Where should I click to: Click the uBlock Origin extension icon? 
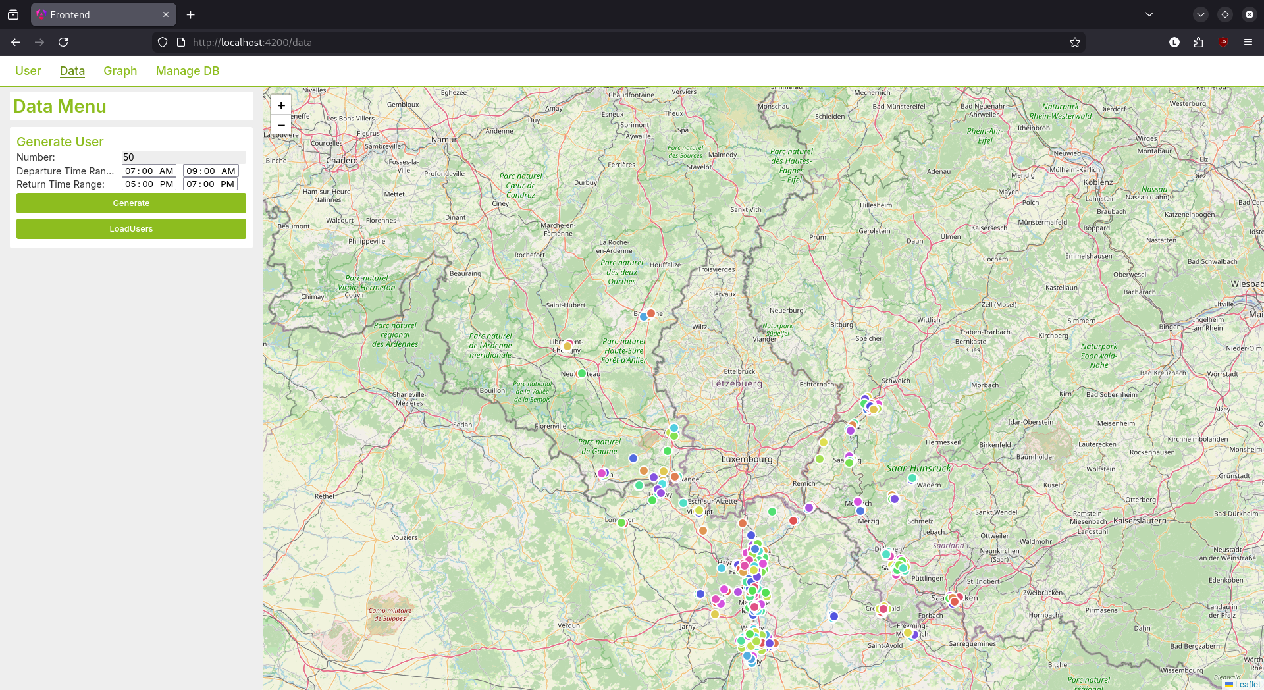coord(1223,42)
